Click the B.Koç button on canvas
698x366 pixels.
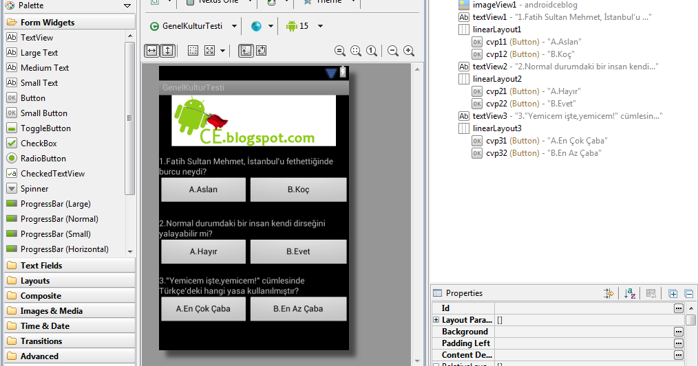[298, 190]
